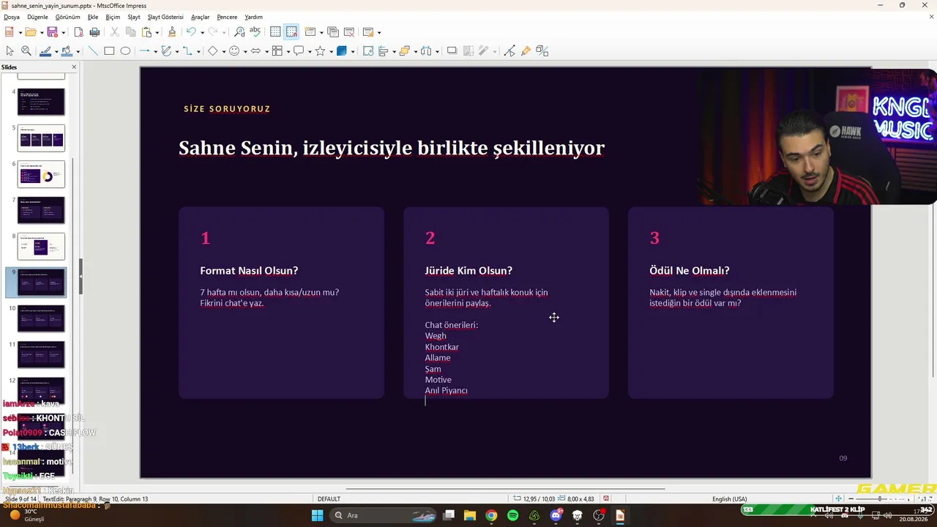
Task: Open the Save icon dropdown arrow
Action: click(x=63, y=32)
